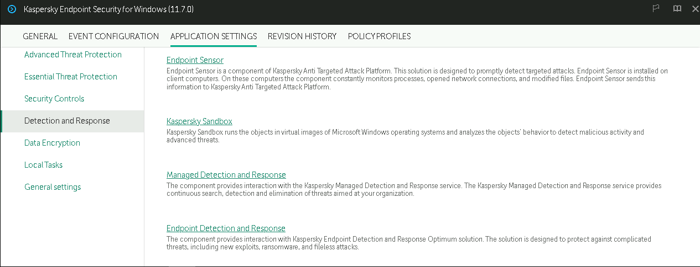Open the book help icon

[677, 9]
